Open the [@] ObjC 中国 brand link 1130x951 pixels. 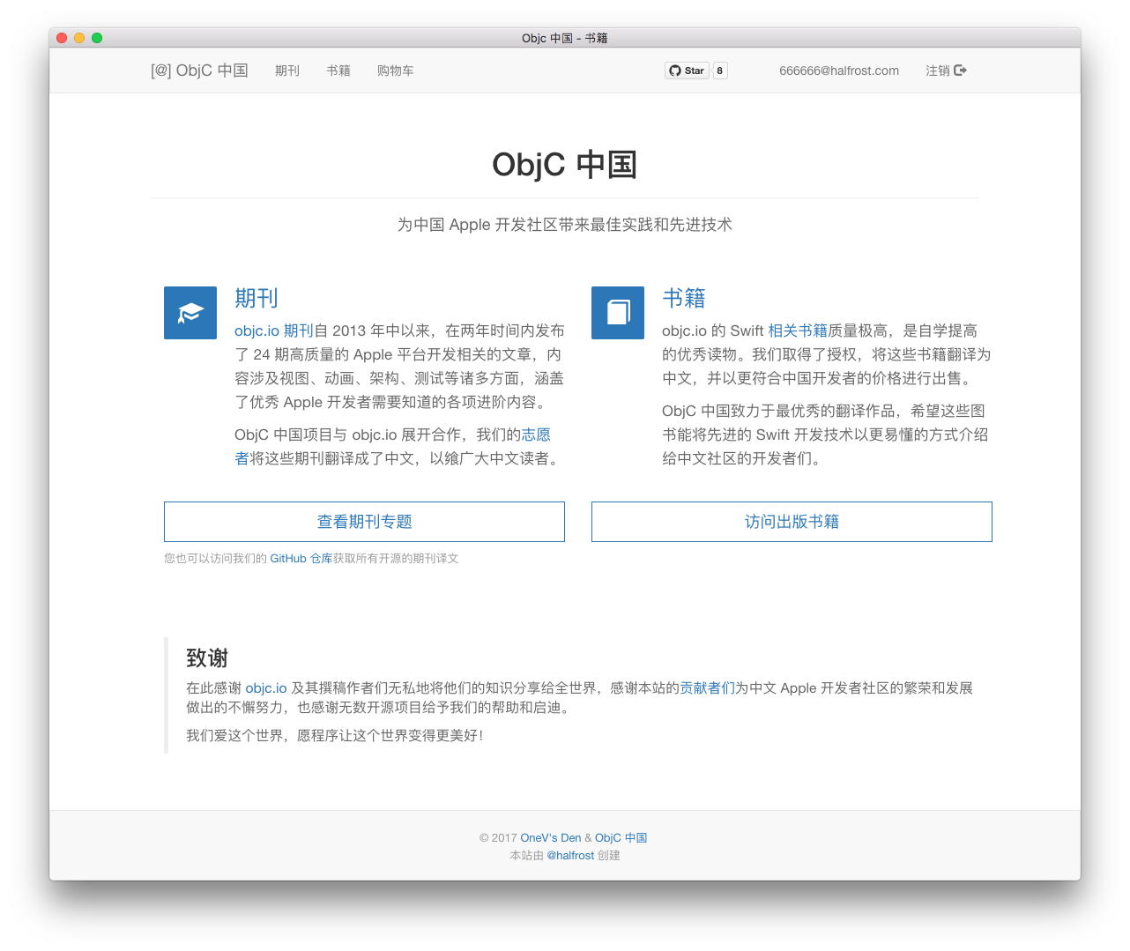(x=199, y=71)
